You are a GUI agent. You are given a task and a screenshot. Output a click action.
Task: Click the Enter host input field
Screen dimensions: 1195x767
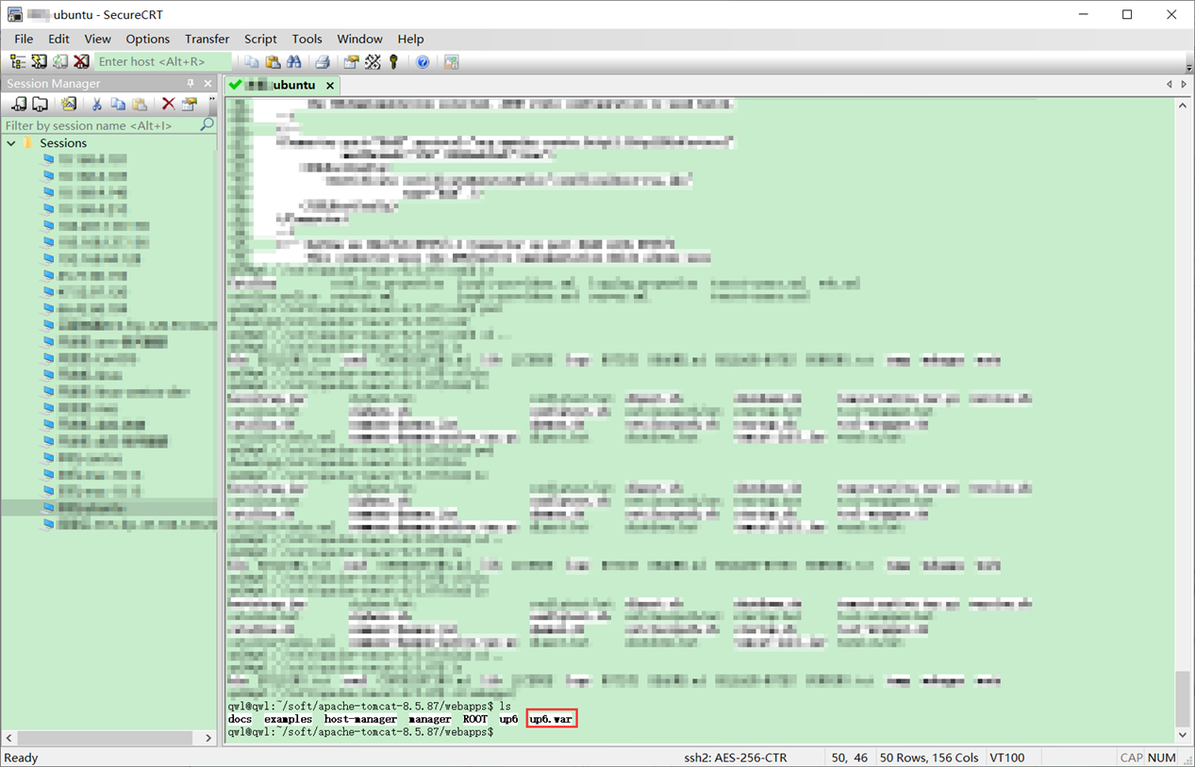click(163, 61)
